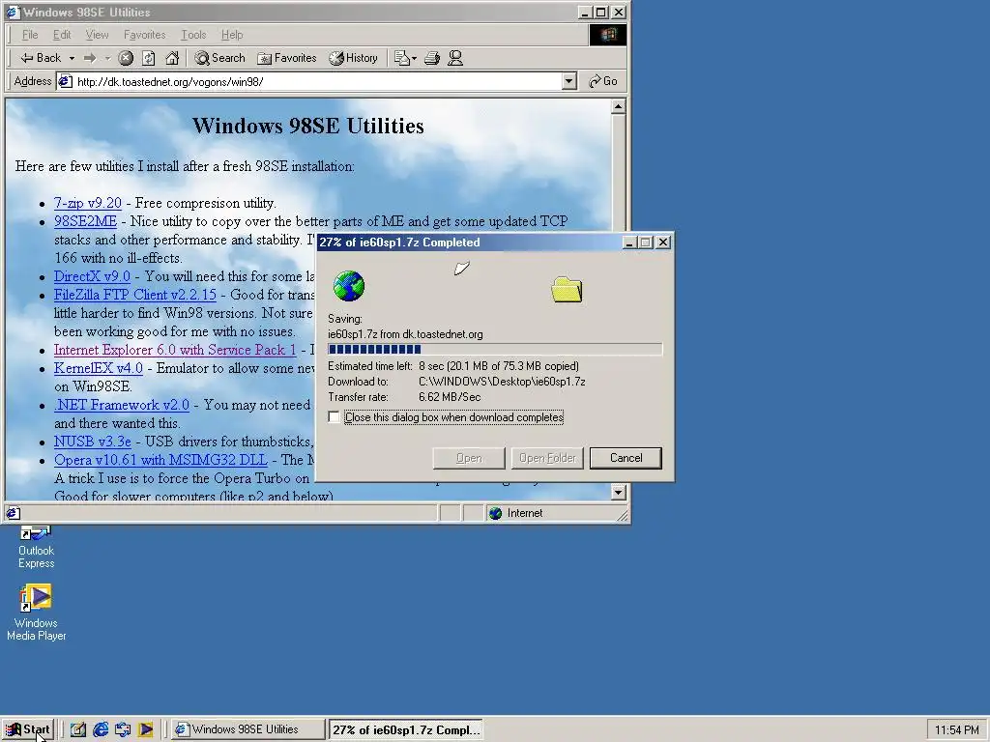The image size is (990, 742).
Task: Click the Messenger icon in toolbar
Action: [455, 58]
